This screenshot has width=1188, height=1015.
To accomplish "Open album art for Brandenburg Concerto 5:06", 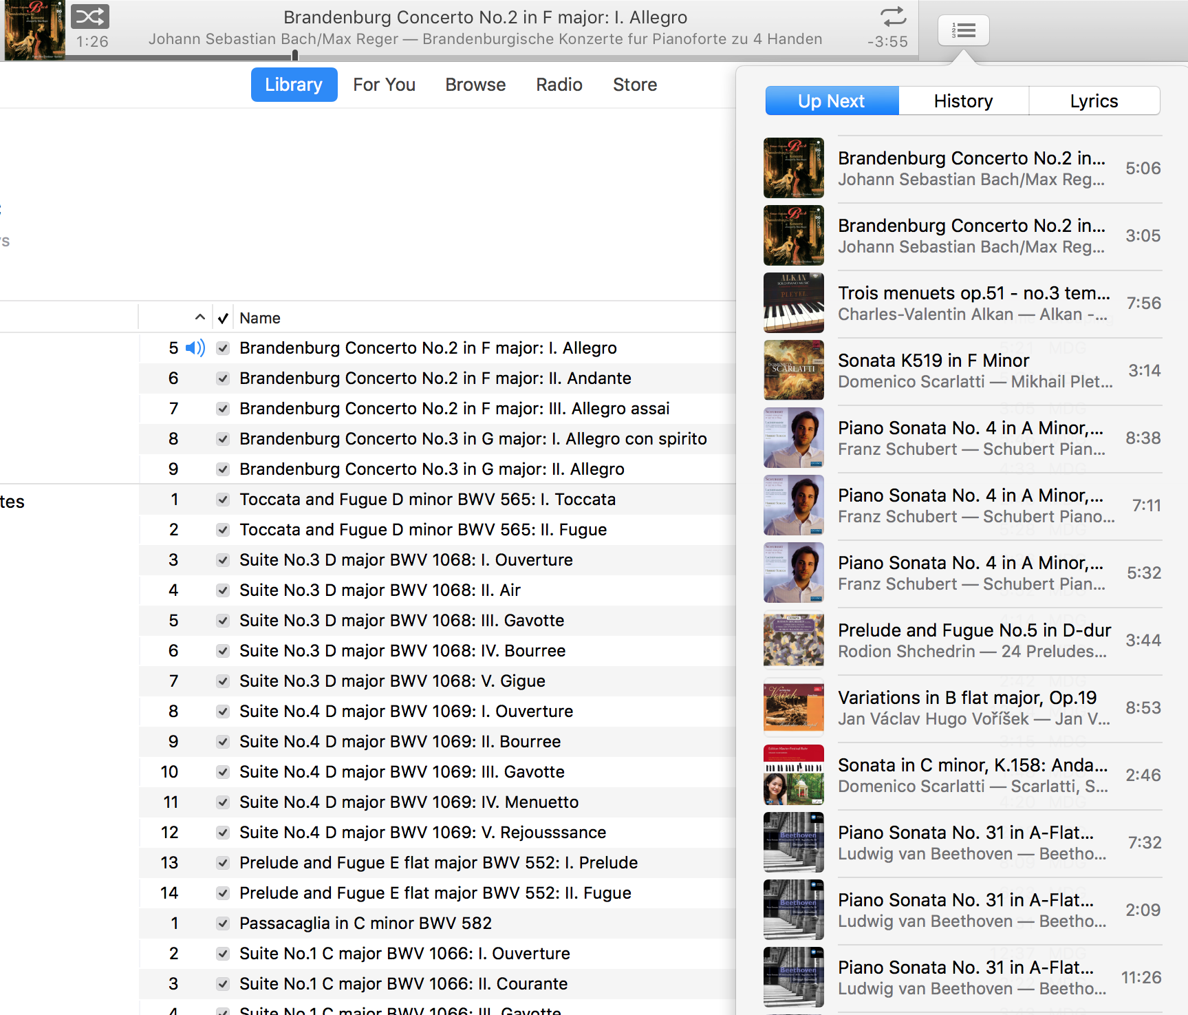I will click(x=794, y=168).
